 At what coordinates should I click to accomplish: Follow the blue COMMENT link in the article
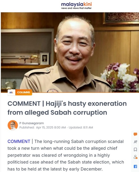19,141
